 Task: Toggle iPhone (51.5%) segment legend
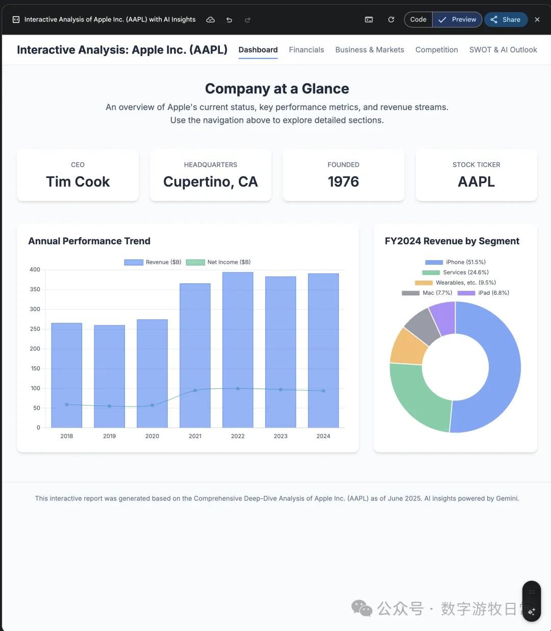click(x=455, y=262)
